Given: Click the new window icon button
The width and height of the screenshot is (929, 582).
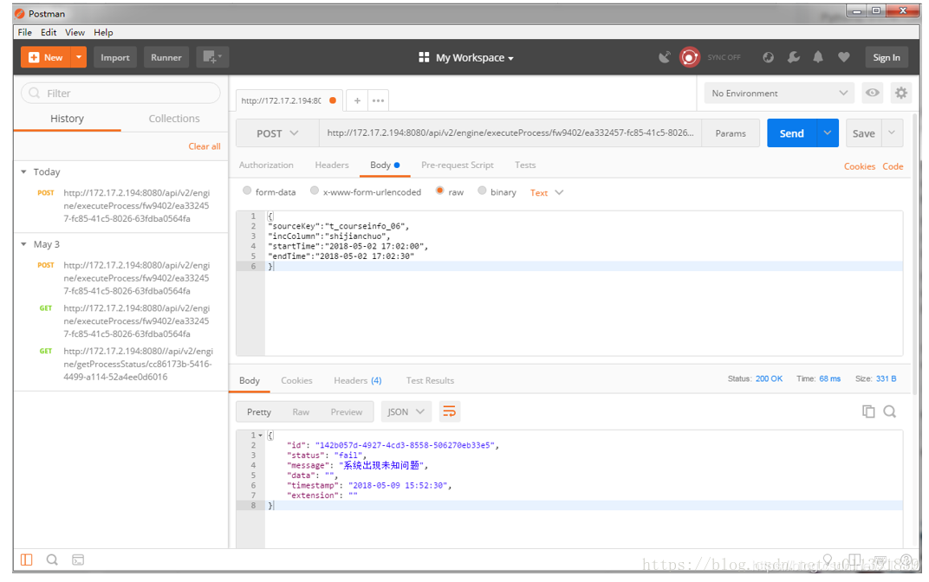Looking at the screenshot, I should click(x=212, y=57).
